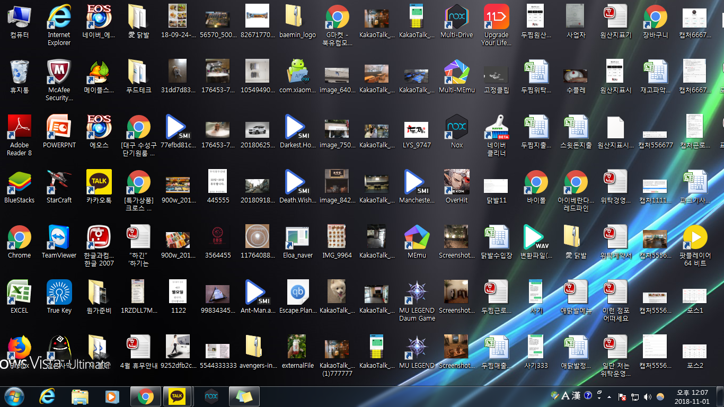724x407 pixels.
Task: Show hidden system tray icons
Action: [609, 396]
